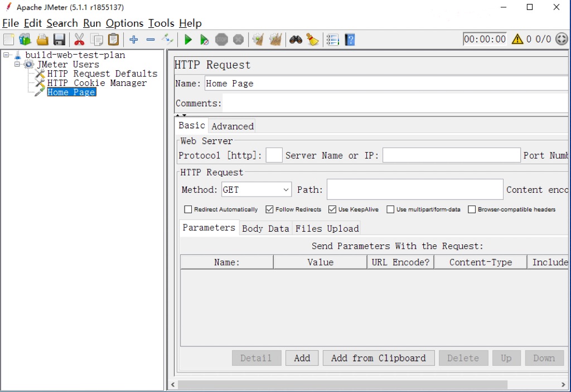The height and width of the screenshot is (392, 571).
Task: Enable Redirect Automatically checkbox
Action: 188,209
